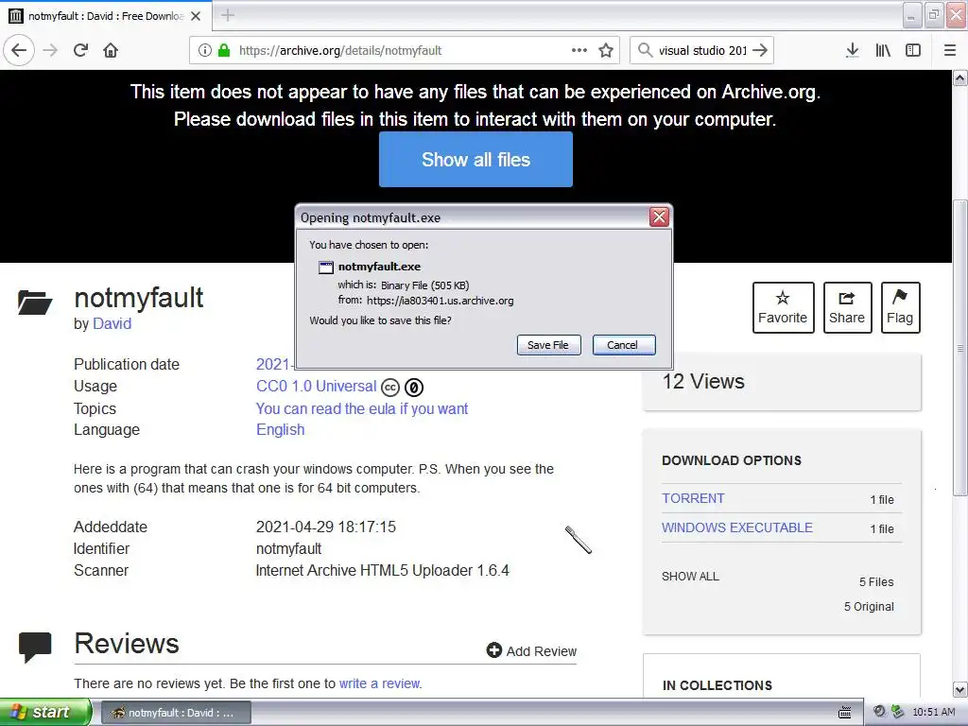Close the Opening notmyfault.exe dialog
968x726 pixels.
659,216
